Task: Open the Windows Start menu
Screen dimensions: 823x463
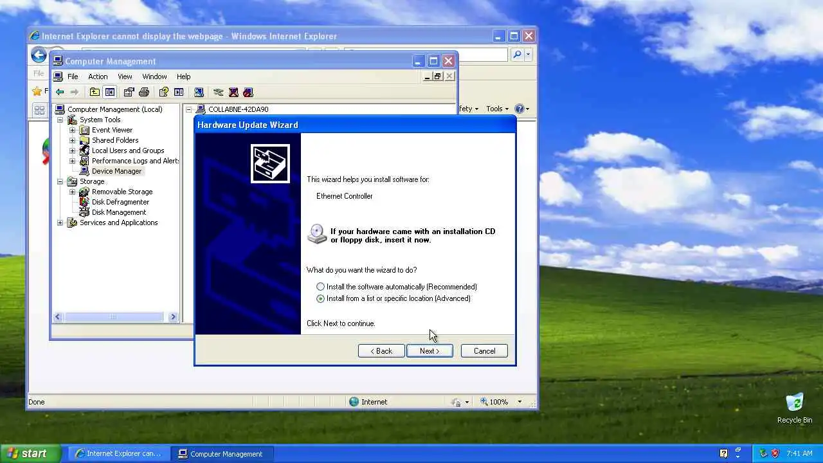Action: coord(31,453)
